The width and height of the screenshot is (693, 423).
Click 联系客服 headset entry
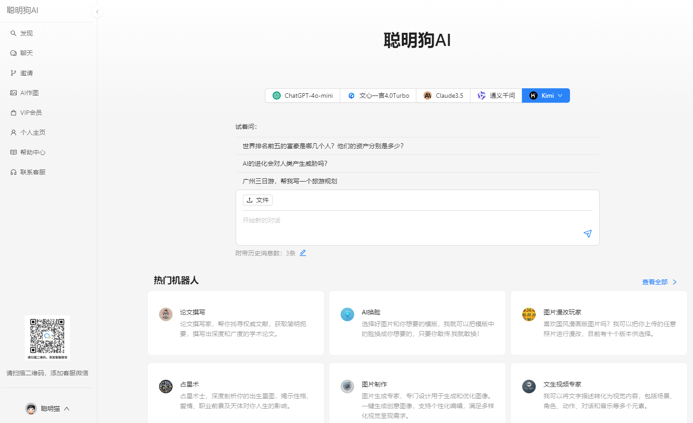pyautogui.click(x=32, y=172)
